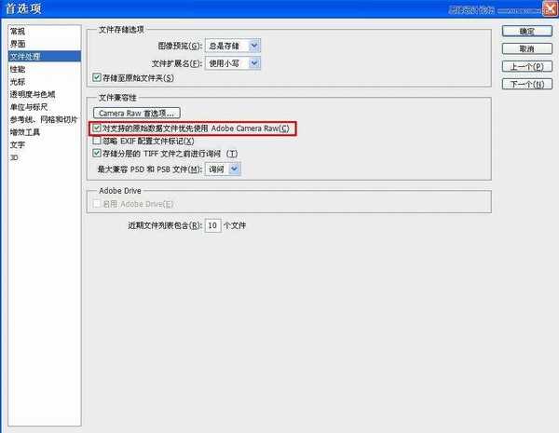Screen dimensions: 559x433
Task: Toggle the 存储分层的 TIFF 文件询问 checkbox
Action: [x=98, y=154]
